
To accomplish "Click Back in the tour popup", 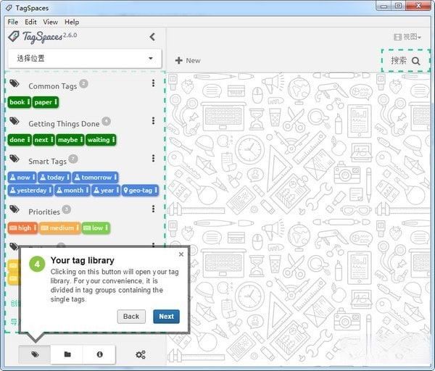I will coord(131,316).
